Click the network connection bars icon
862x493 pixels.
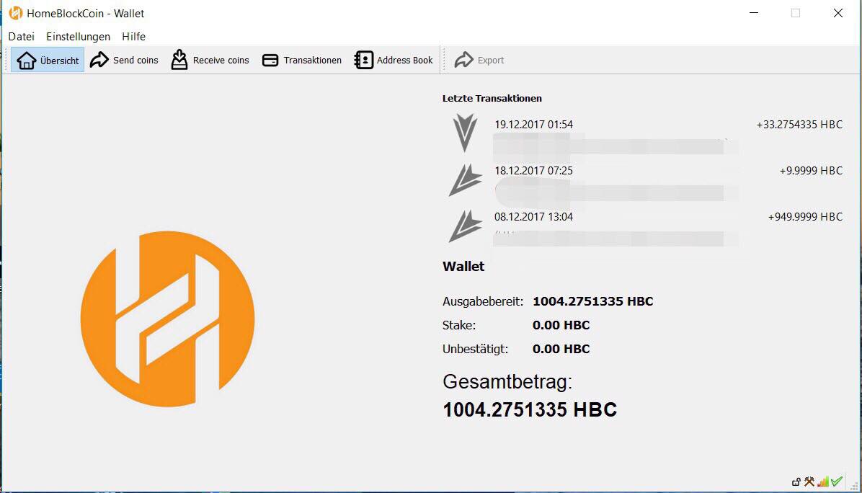tap(823, 481)
